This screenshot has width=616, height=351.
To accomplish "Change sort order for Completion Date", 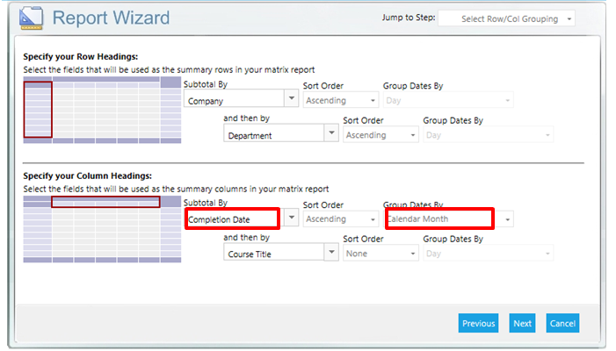I will tap(339, 219).
